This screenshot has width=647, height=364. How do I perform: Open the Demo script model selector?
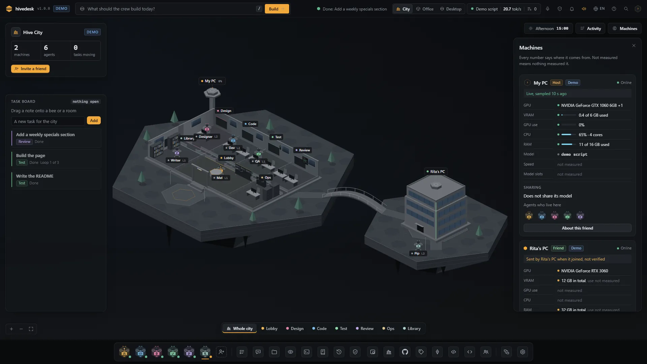click(x=484, y=9)
